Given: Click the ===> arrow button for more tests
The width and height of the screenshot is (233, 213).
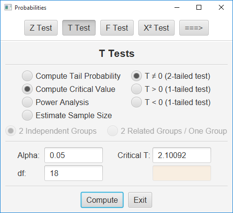Looking at the screenshot, I should point(194,28).
